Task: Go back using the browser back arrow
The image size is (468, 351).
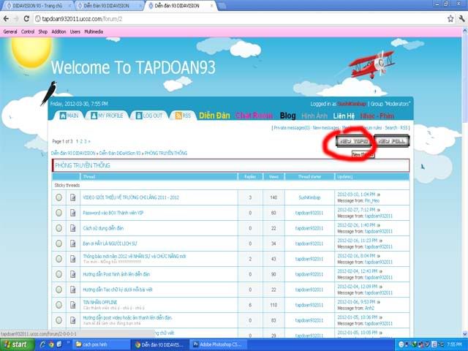Action: [6, 19]
